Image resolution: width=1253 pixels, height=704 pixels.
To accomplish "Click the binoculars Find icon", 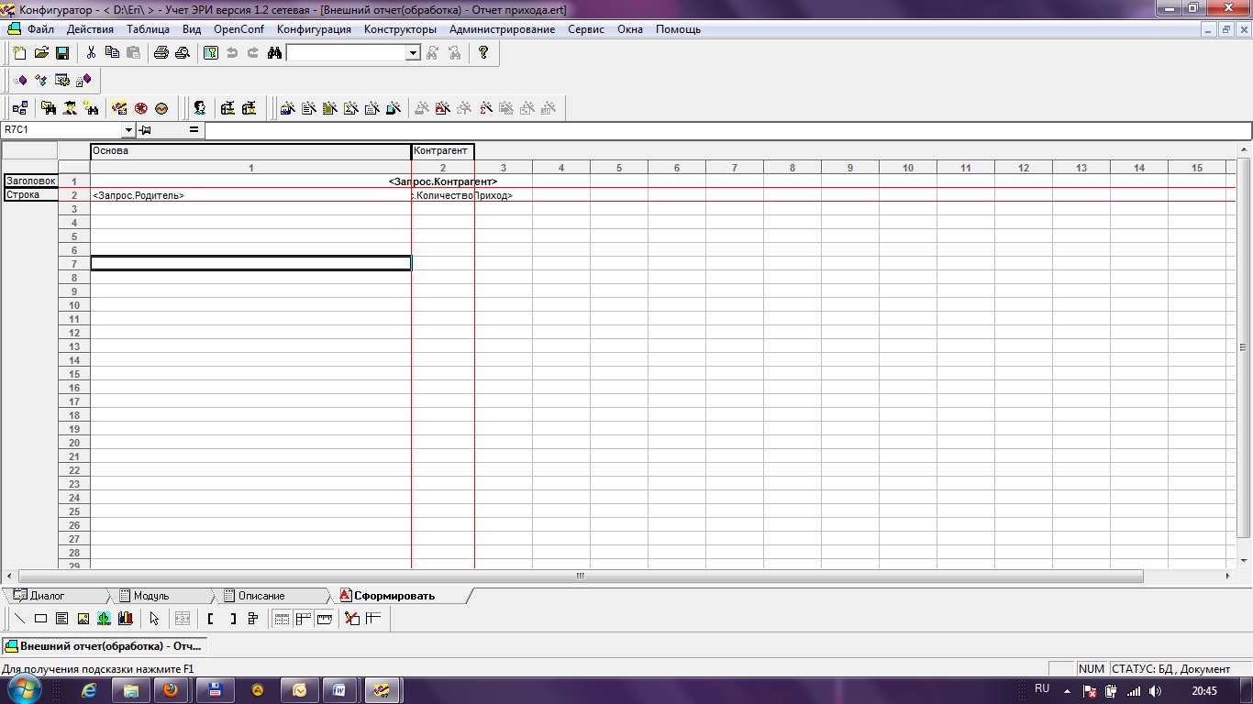I will (273, 53).
